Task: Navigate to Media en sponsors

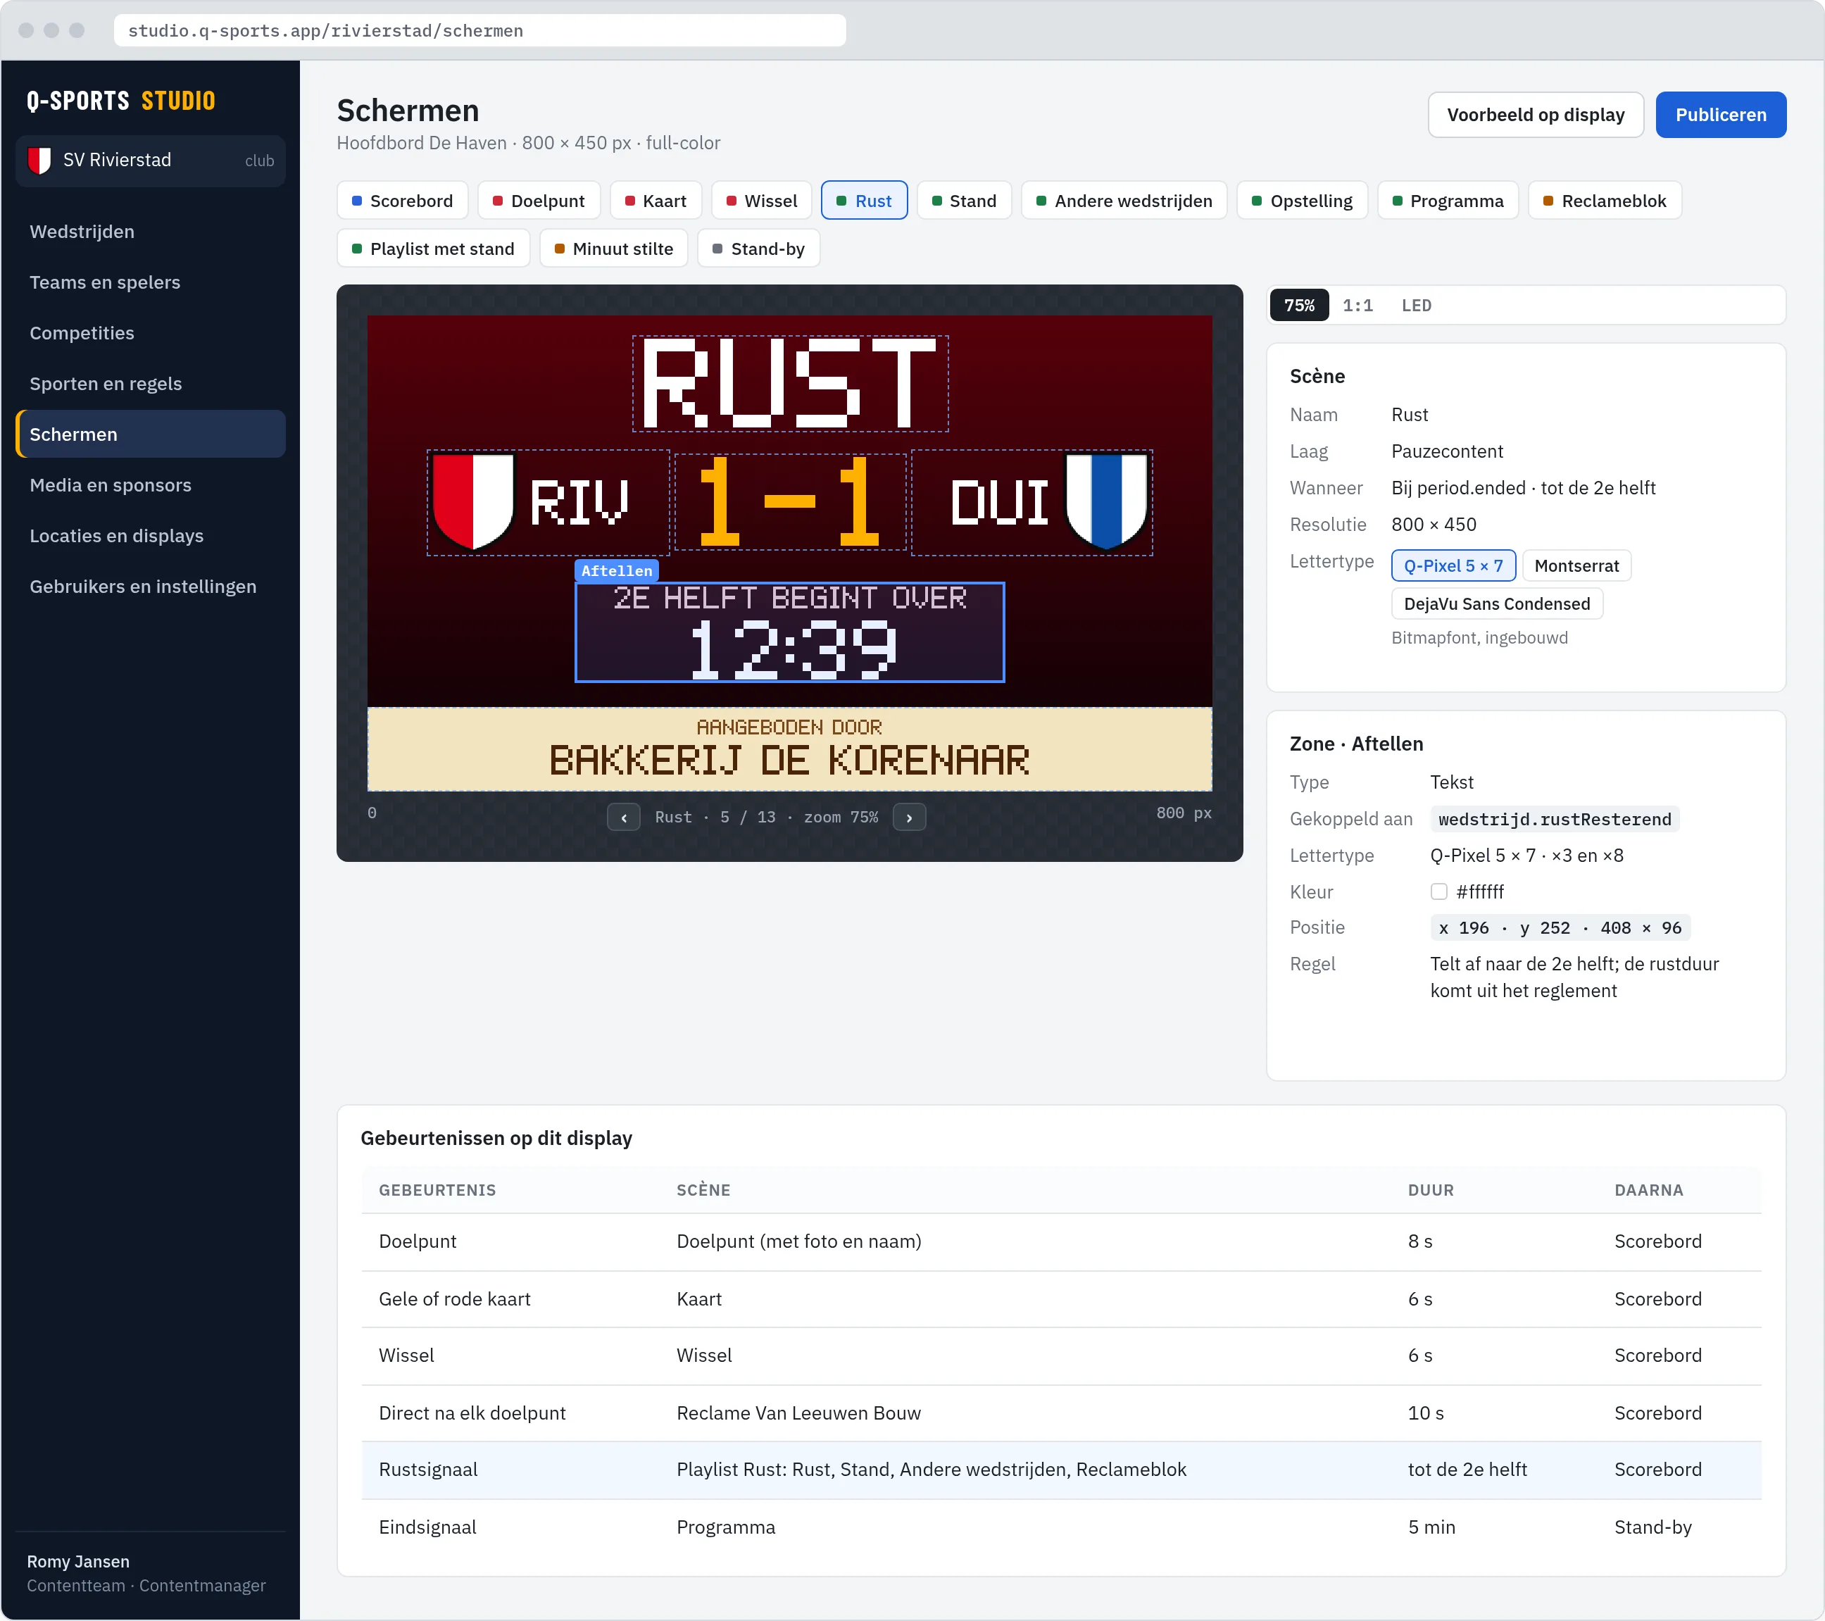Action: tap(150, 485)
